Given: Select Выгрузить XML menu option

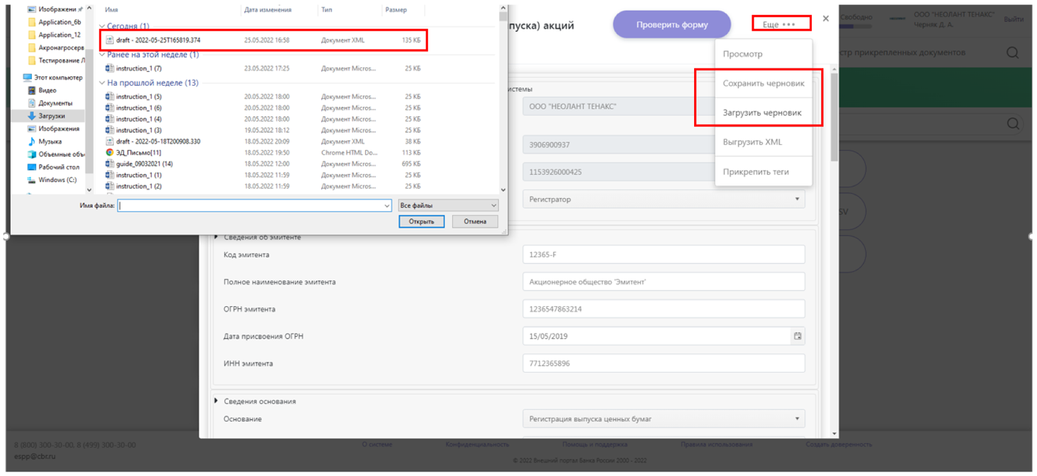Looking at the screenshot, I should point(752,142).
